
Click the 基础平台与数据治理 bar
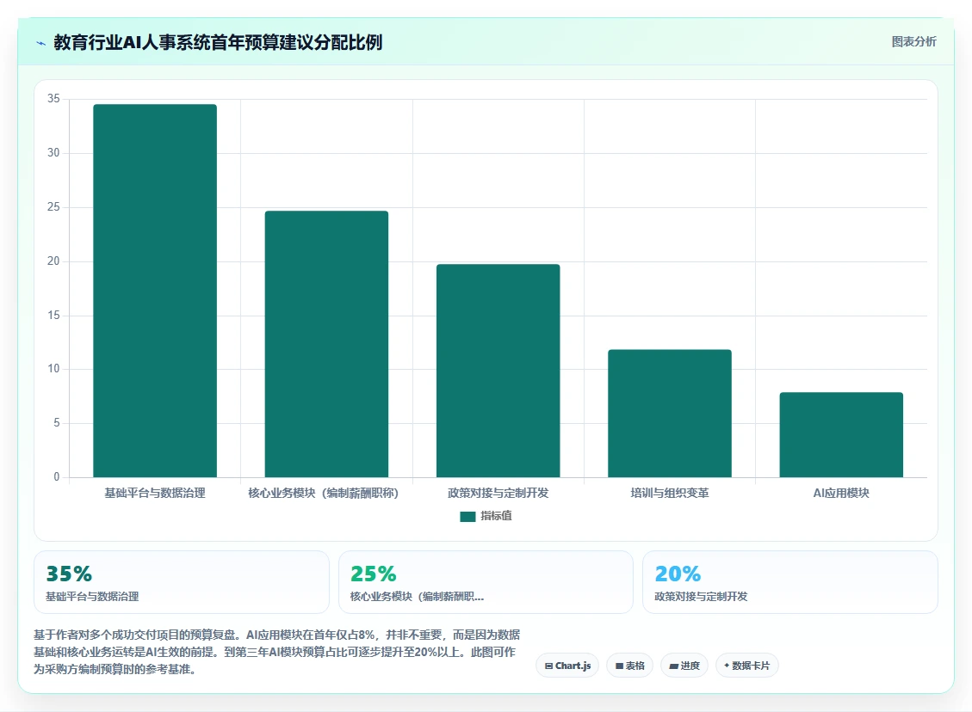pos(155,291)
